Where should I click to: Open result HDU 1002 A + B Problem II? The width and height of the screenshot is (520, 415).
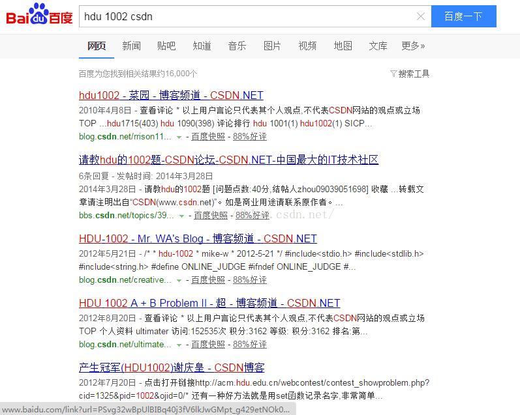(209, 303)
